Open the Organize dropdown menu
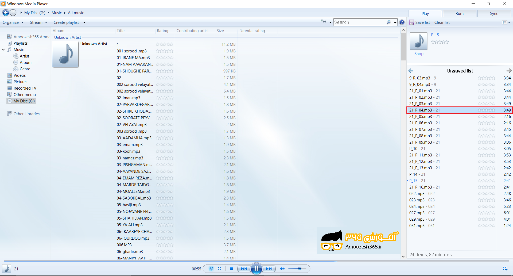Screen dimensions: 513x276 (13, 22)
